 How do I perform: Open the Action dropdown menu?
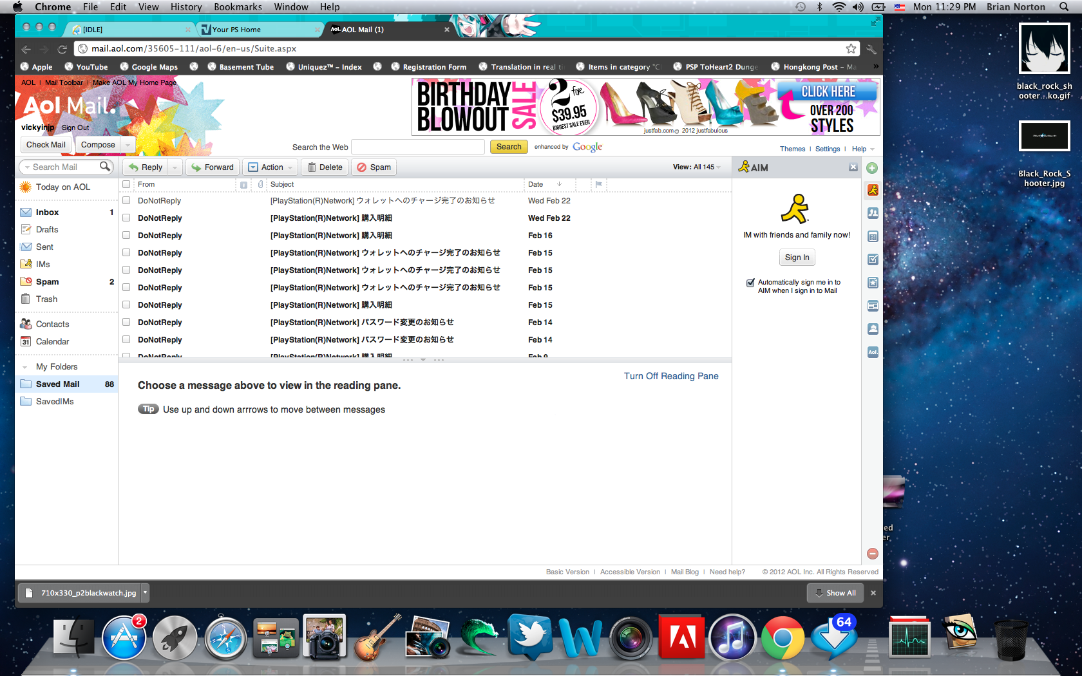pos(270,167)
